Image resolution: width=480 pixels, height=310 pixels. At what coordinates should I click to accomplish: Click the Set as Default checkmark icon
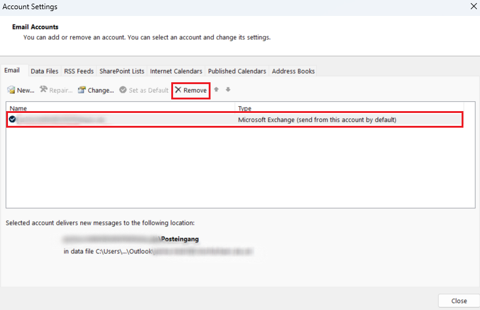coord(123,90)
